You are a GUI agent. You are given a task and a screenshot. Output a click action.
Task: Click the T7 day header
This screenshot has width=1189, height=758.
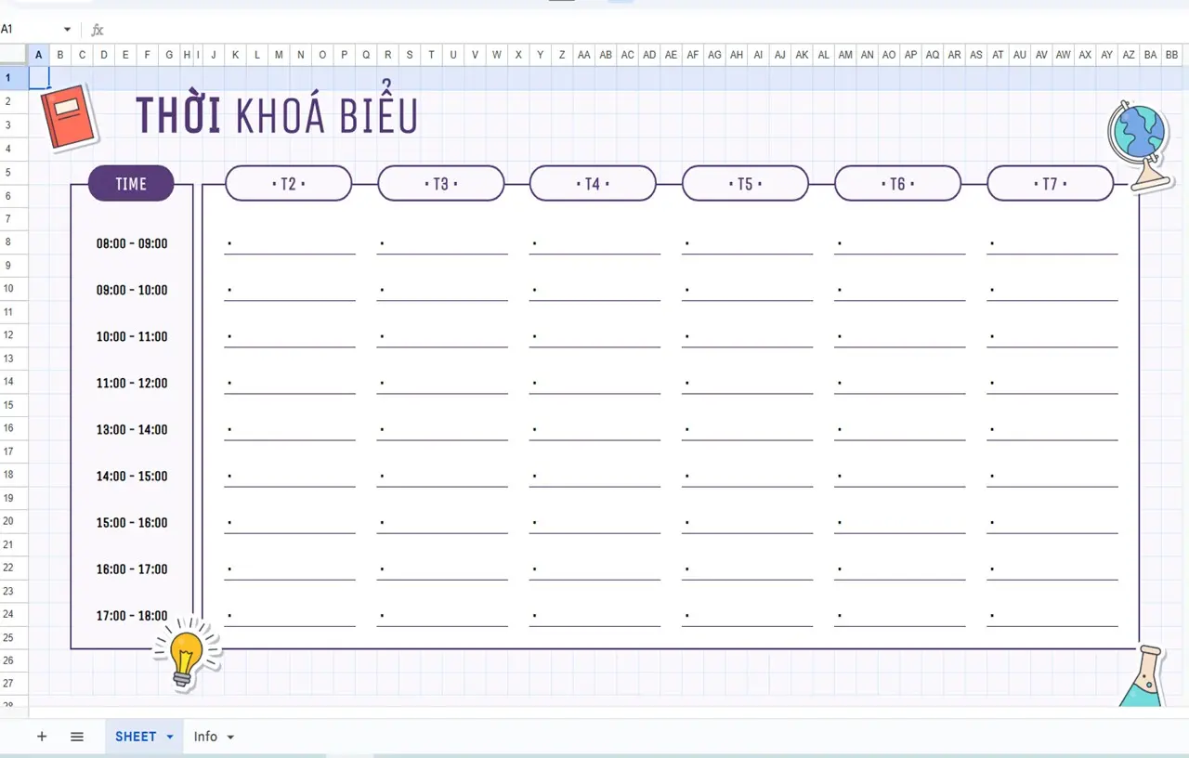click(1051, 183)
